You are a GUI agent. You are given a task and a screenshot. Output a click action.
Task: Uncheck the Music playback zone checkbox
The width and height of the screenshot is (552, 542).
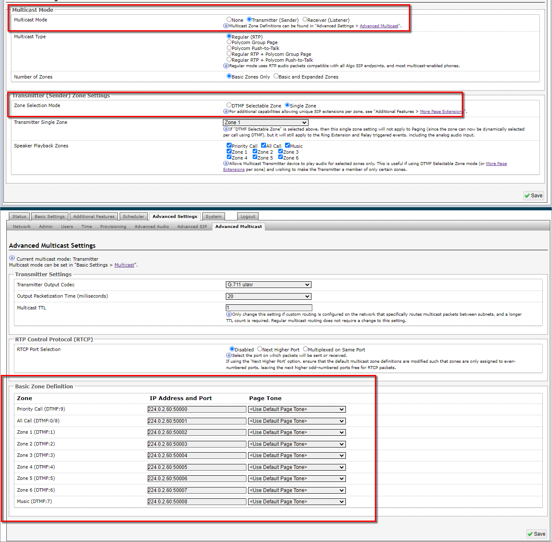[288, 146]
